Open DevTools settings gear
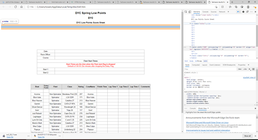Screen dimensions: 258x140 pyautogui.click(x=243, y=12)
